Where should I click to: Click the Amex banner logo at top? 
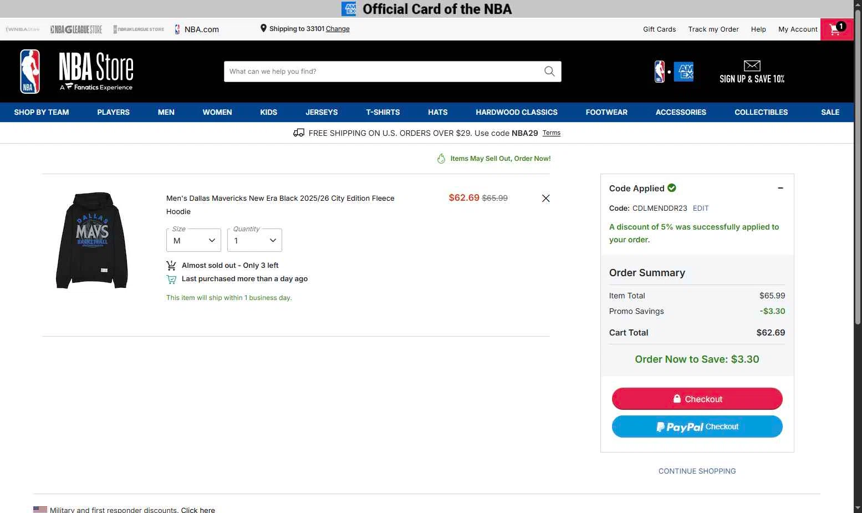click(349, 9)
